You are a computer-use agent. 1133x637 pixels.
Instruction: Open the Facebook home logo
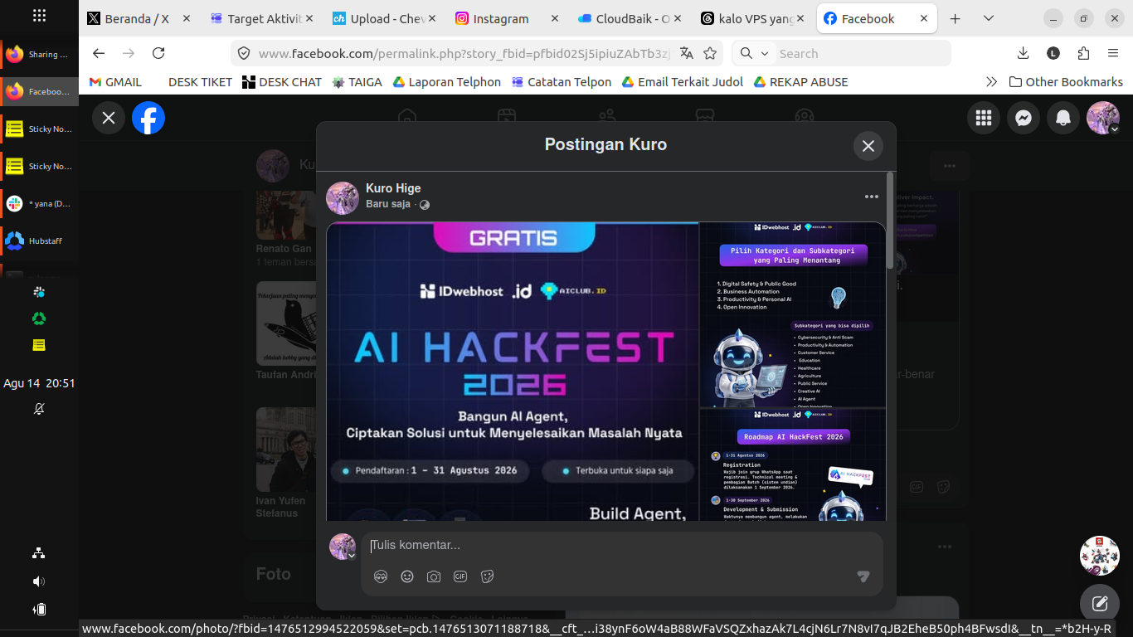tap(148, 118)
